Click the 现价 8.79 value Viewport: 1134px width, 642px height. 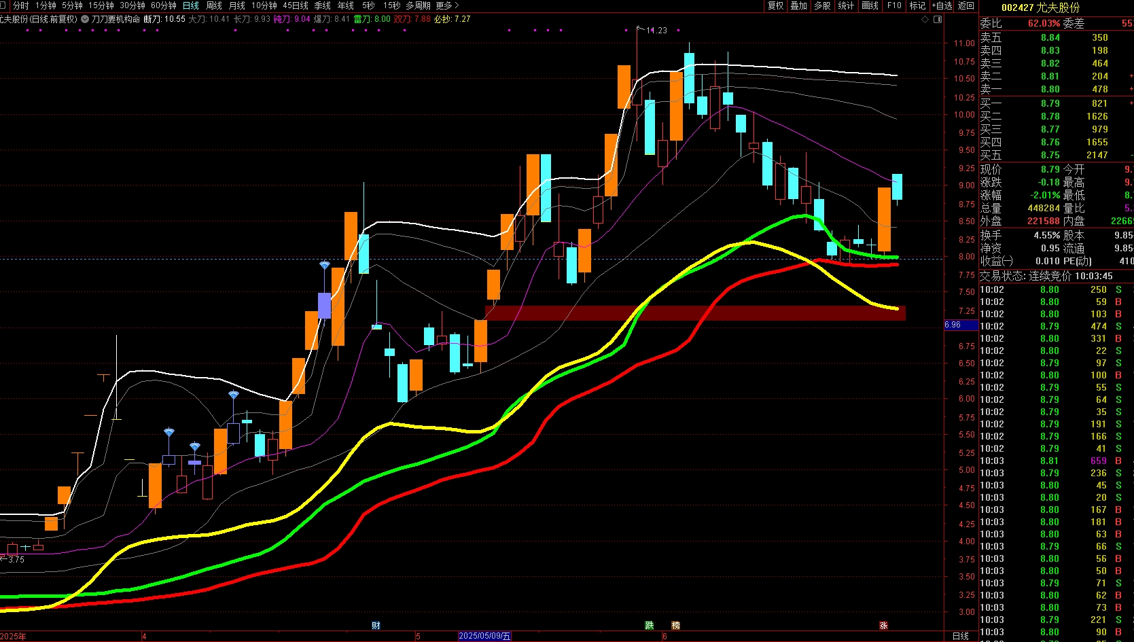(1050, 169)
